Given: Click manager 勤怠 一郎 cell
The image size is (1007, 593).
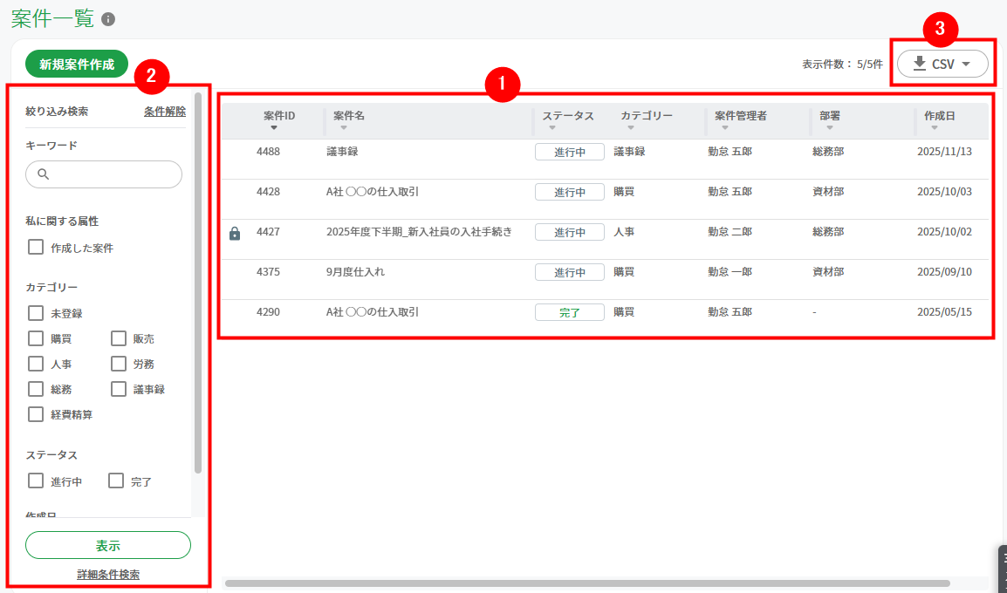Looking at the screenshot, I should (730, 271).
